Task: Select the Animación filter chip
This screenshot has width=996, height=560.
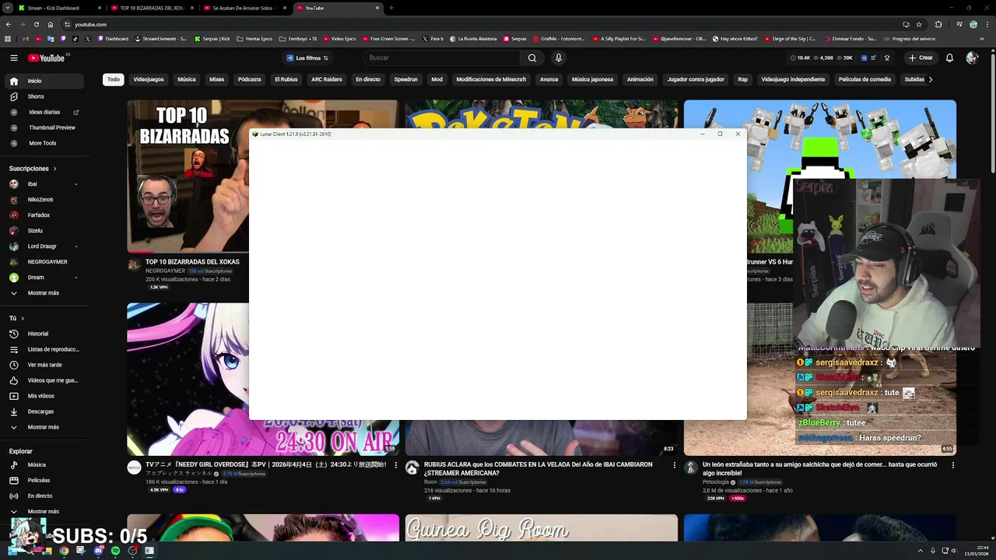Action: (640, 79)
